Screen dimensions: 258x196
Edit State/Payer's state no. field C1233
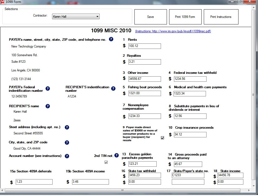(x=188, y=175)
